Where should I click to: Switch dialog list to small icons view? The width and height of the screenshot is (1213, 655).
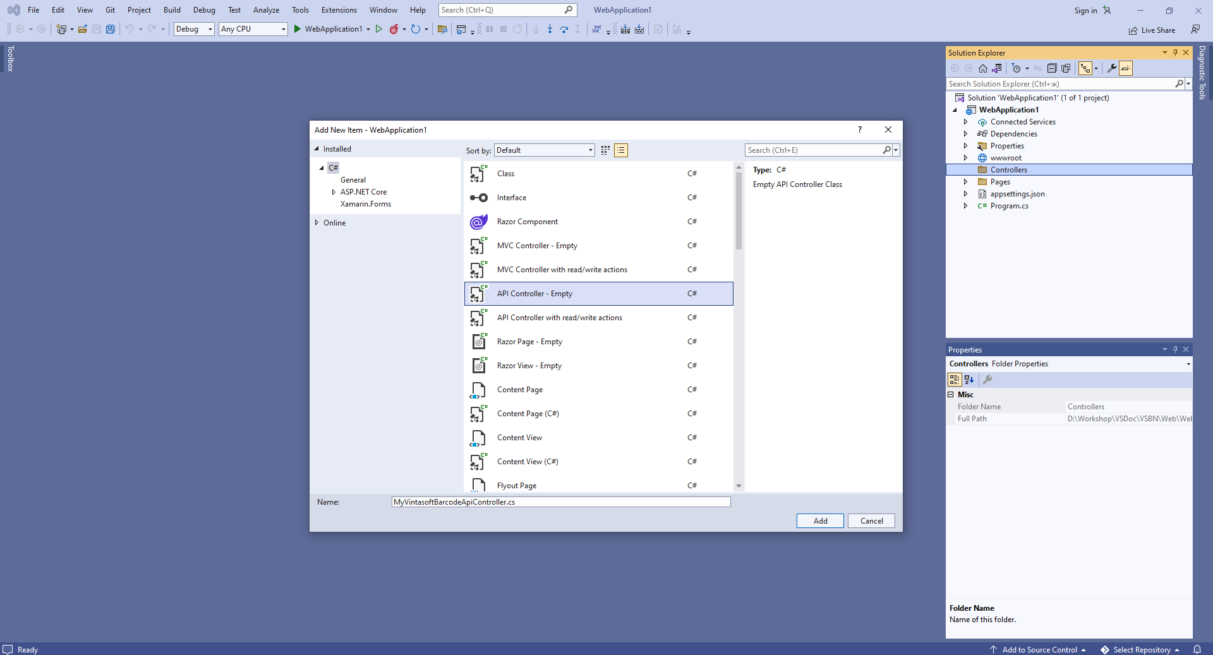tap(621, 150)
